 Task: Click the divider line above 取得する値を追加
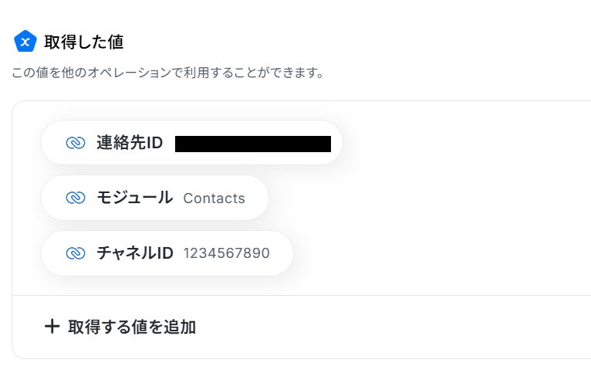point(301,295)
